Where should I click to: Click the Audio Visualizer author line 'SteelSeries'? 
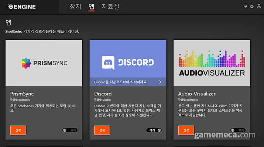click(x=188, y=100)
